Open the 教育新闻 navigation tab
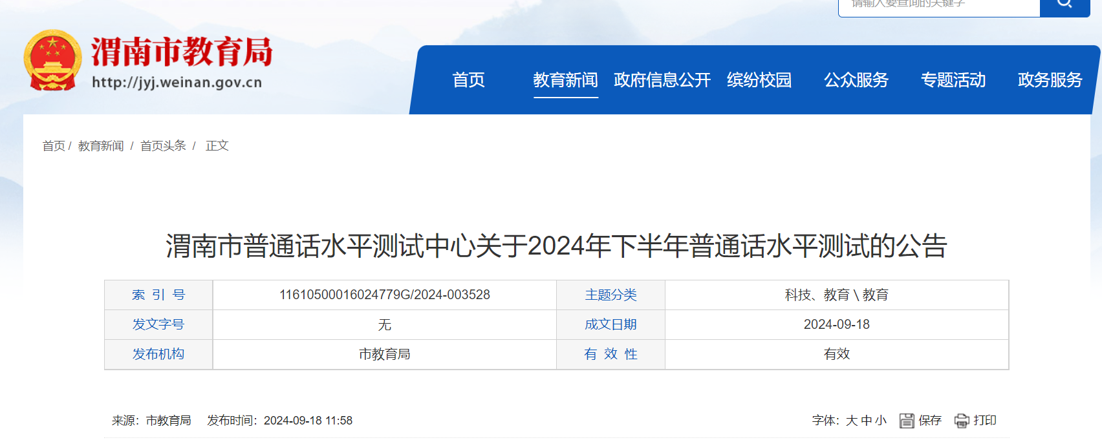The height and width of the screenshot is (440, 1102). click(x=565, y=80)
